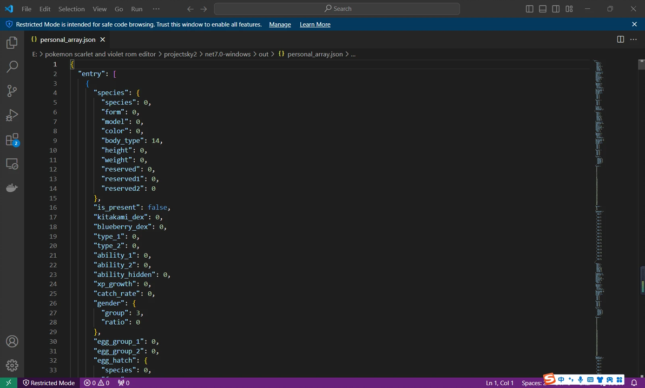Viewport: 645px width, 388px height.
Task: Open the Learn More link
Action: tap(315, 24)
